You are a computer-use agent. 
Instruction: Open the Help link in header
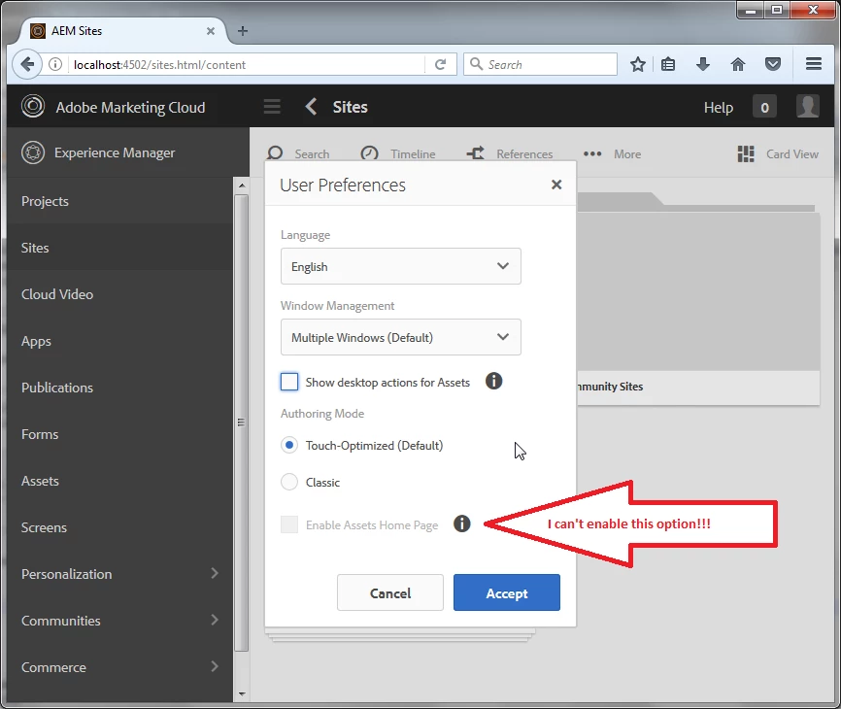(x=719, y=107)
